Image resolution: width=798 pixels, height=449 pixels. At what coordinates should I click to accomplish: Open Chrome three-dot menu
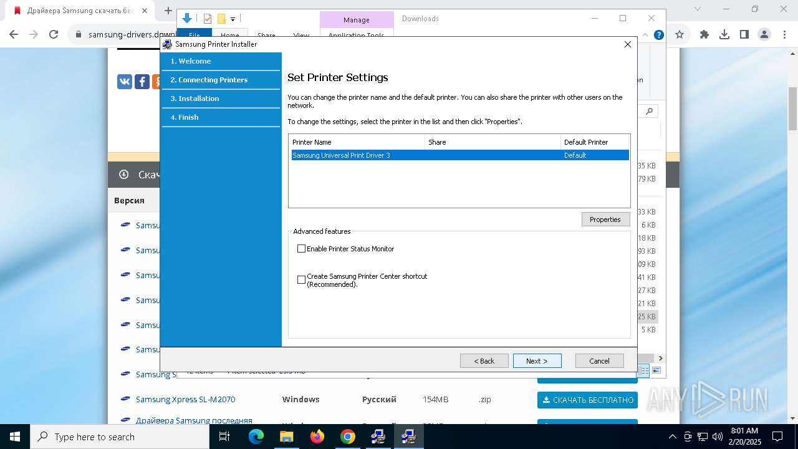[x=784, y=34]
